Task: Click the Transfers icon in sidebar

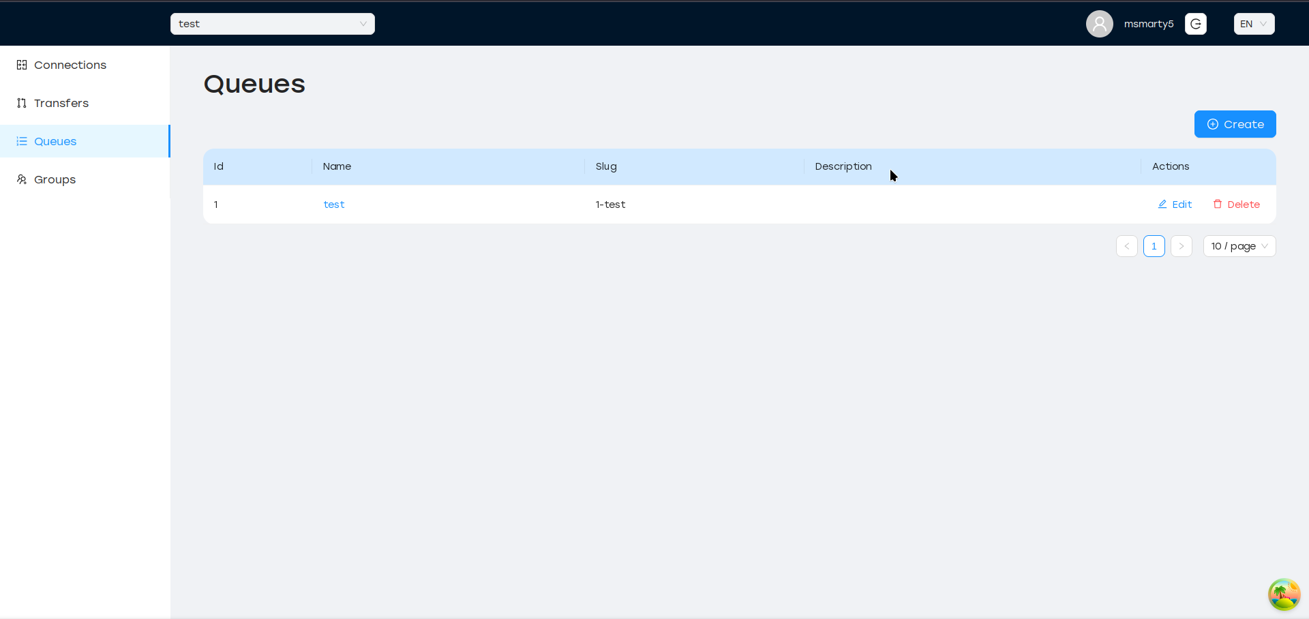Action: [x=22, y=103]
